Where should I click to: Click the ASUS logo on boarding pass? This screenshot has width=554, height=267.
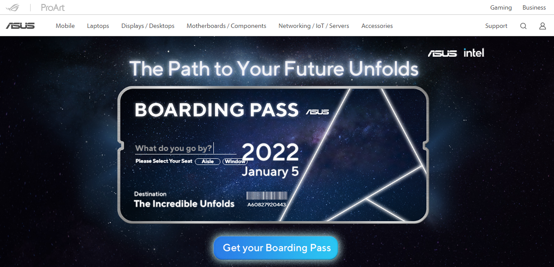coord(317,112)
